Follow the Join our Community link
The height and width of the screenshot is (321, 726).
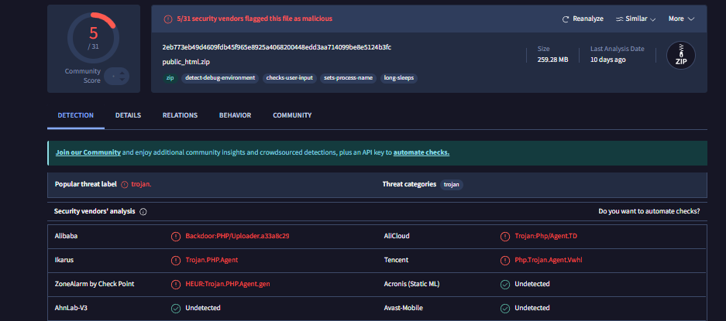tap(88, 152)
